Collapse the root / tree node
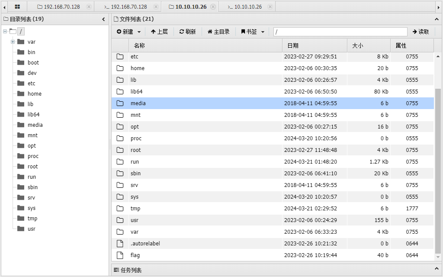The height and width of the screenshot is (277, 443). [5, 31]
